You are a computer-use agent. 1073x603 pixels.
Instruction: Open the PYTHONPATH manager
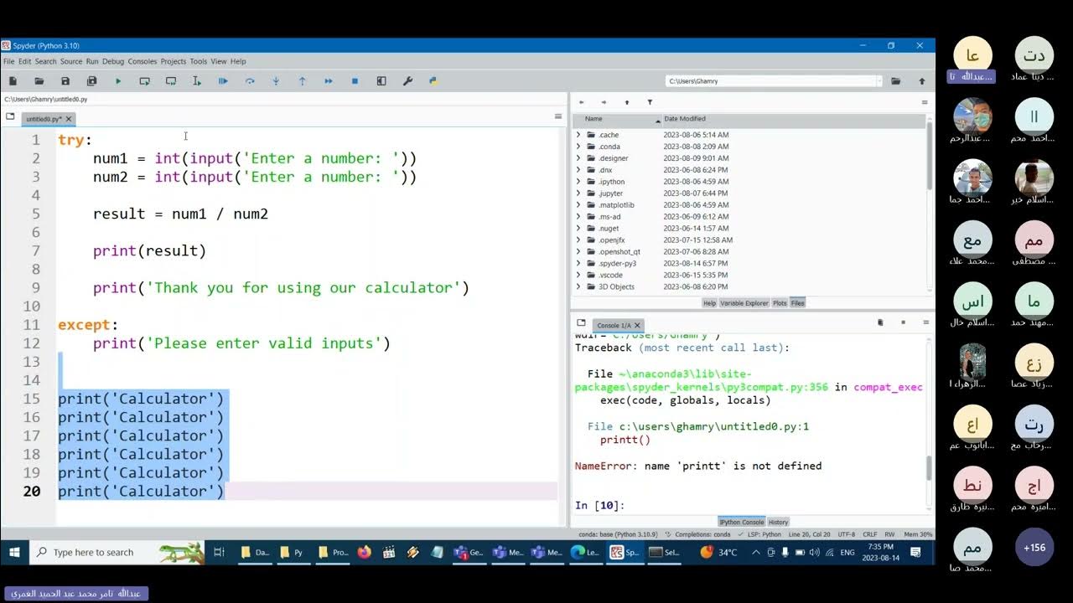pos(433,81)
